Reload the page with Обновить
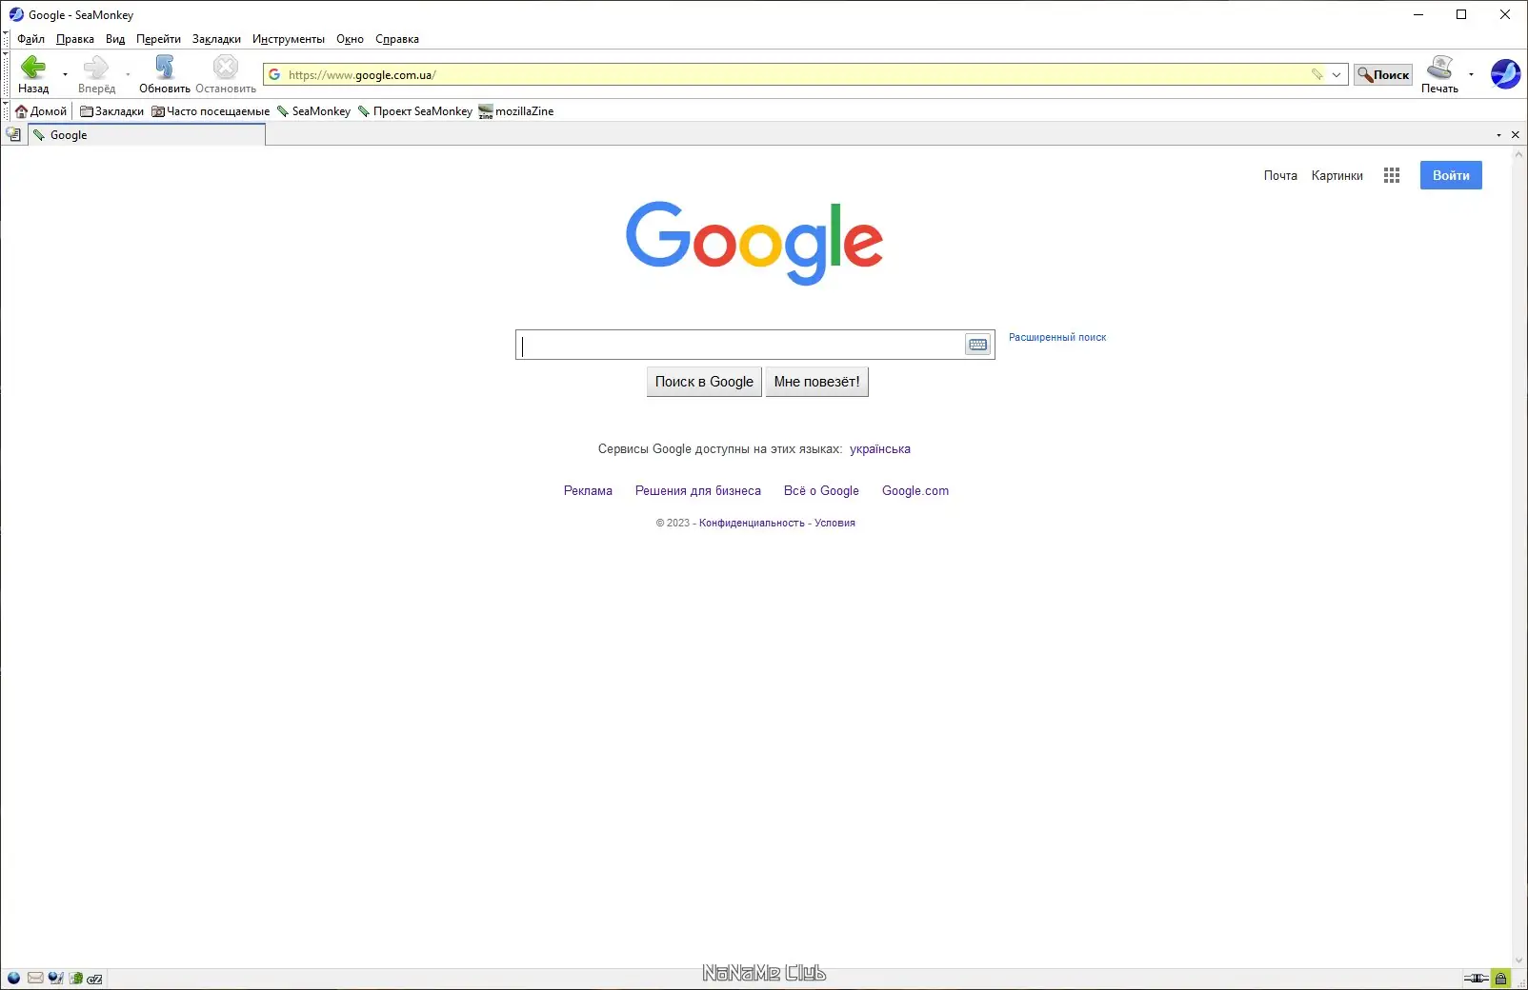This screenshot has height=990, width=1528. point(165,73)
